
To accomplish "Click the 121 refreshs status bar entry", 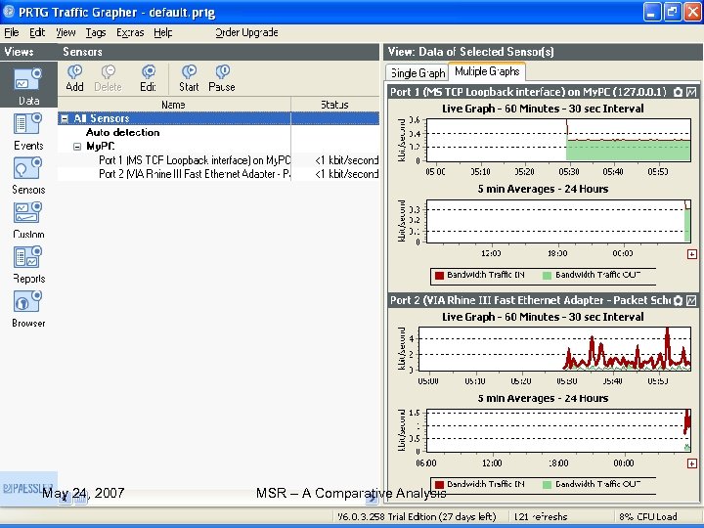I will point(541,517).
